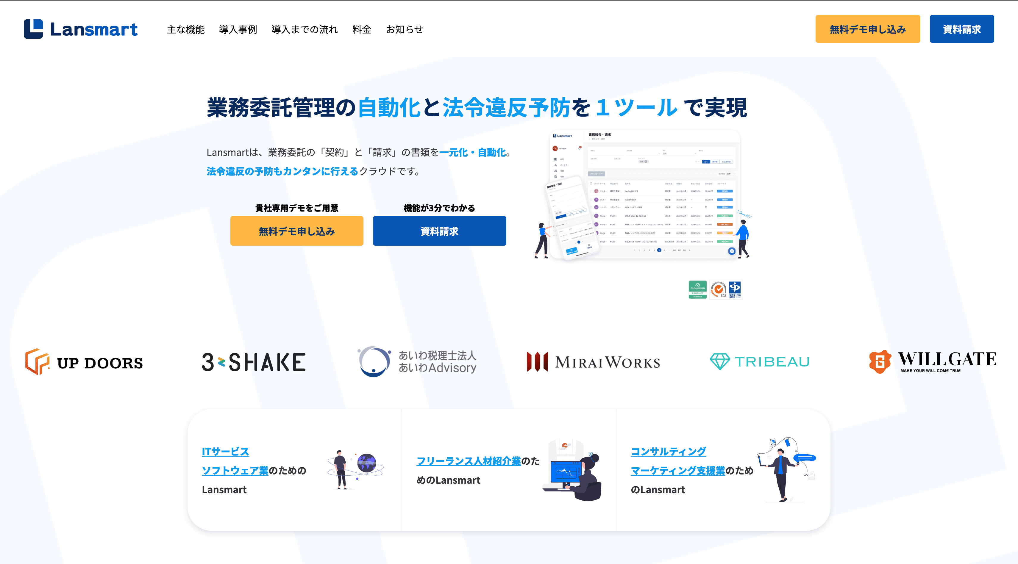Go to 導入までの流れ in navigation

[304, 29]
